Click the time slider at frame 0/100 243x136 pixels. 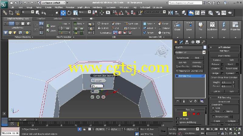pos(23,119)
